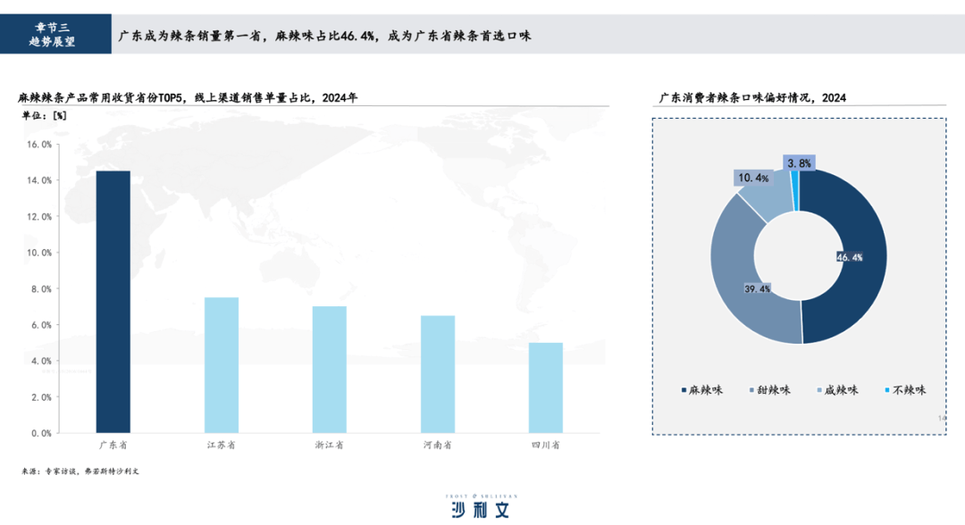Select the 浙江省 bar in chart

(330, 370)
